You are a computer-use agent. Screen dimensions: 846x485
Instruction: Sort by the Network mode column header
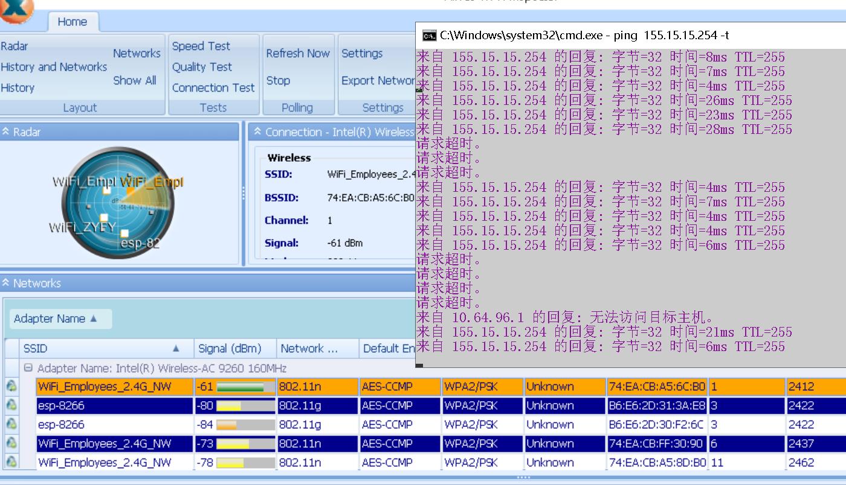317,348
